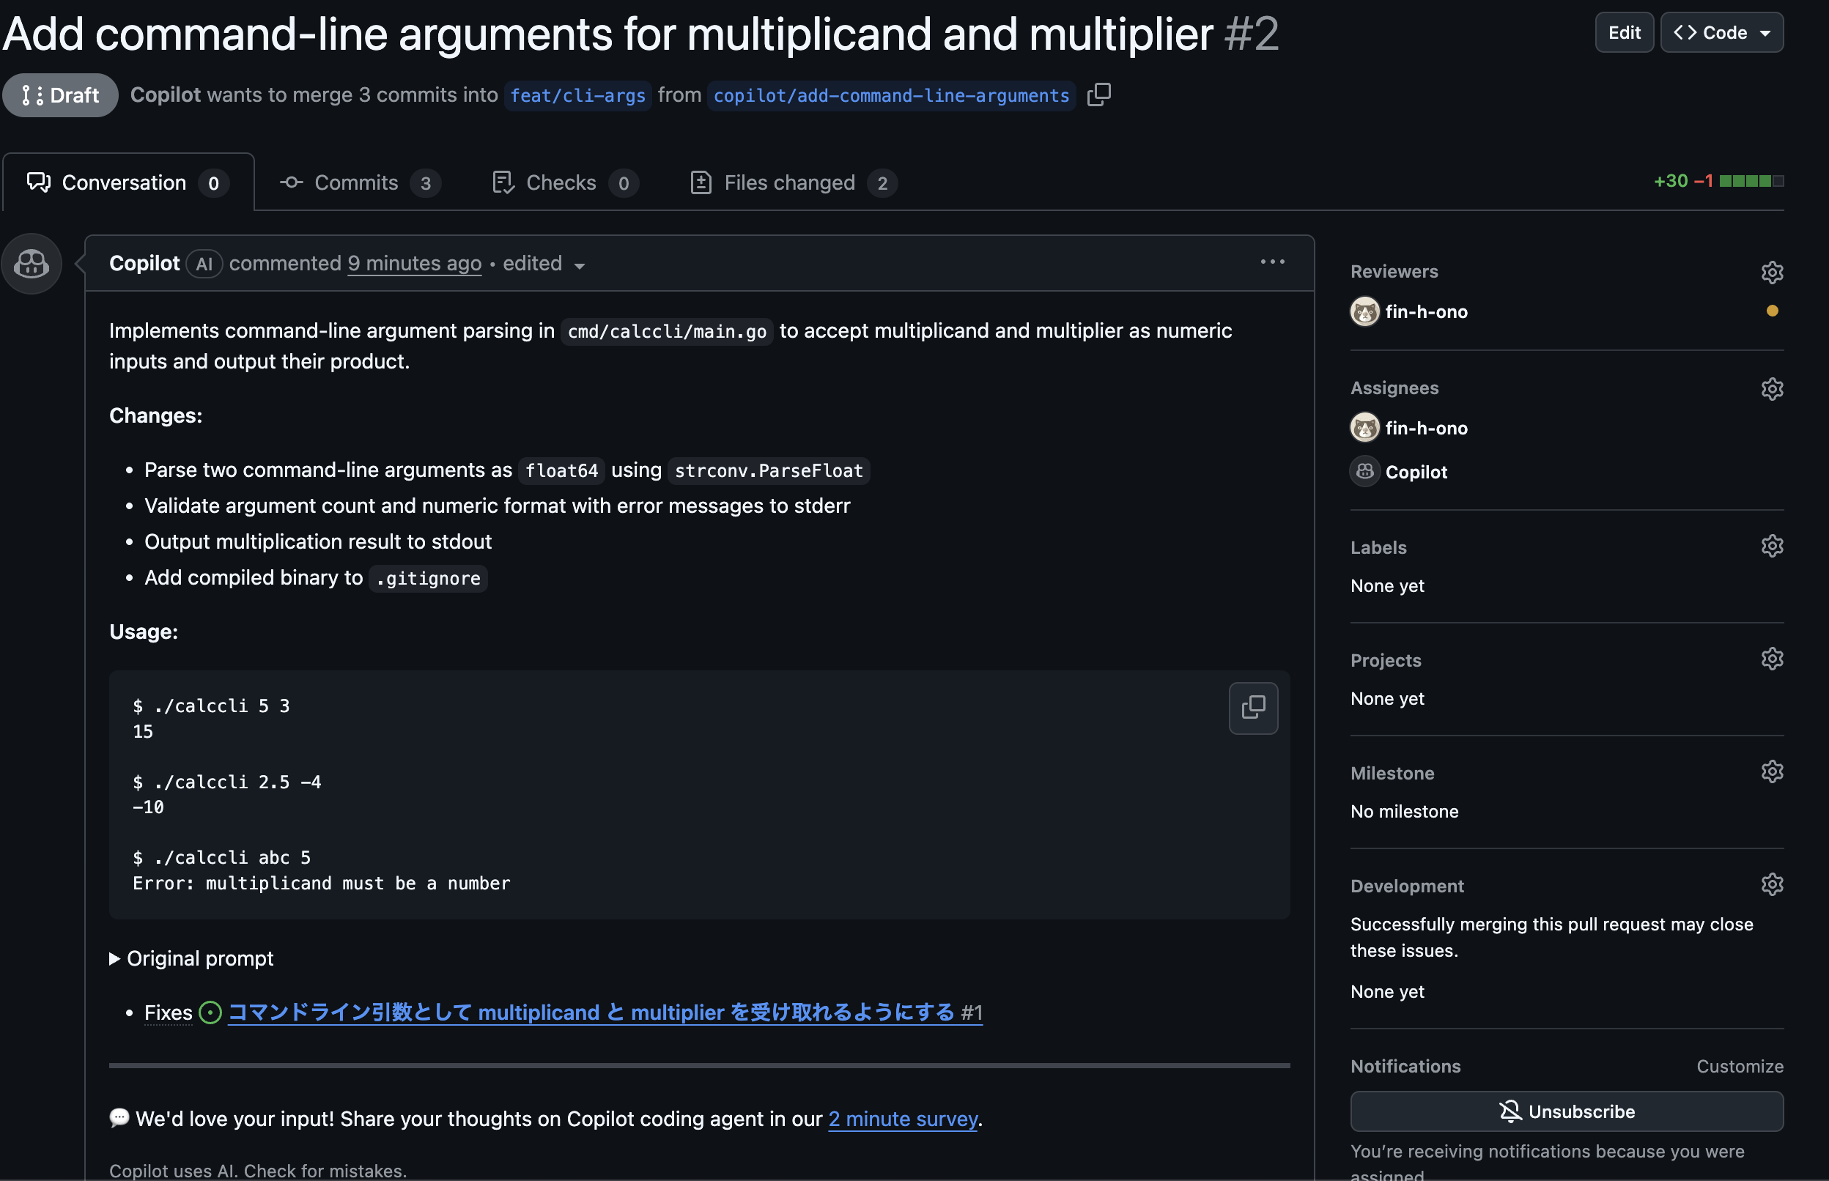
Task: Show edit history via edited dropdown
Action: [x=544, y=264]
